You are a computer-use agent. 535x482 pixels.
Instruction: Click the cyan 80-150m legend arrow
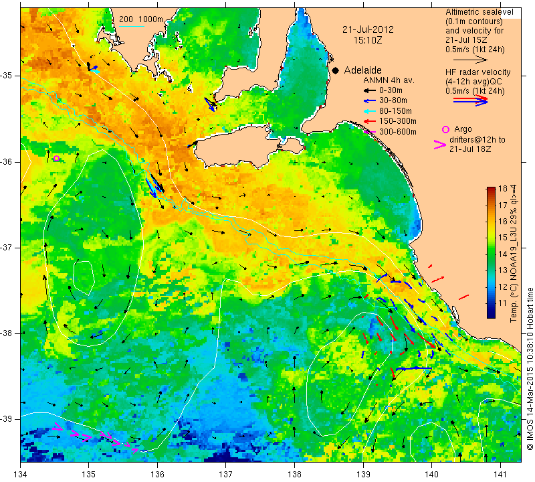point(370,111)
